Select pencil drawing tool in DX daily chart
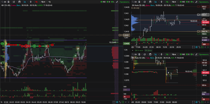This screenshot has height=104, width=210. click(196, 2)
